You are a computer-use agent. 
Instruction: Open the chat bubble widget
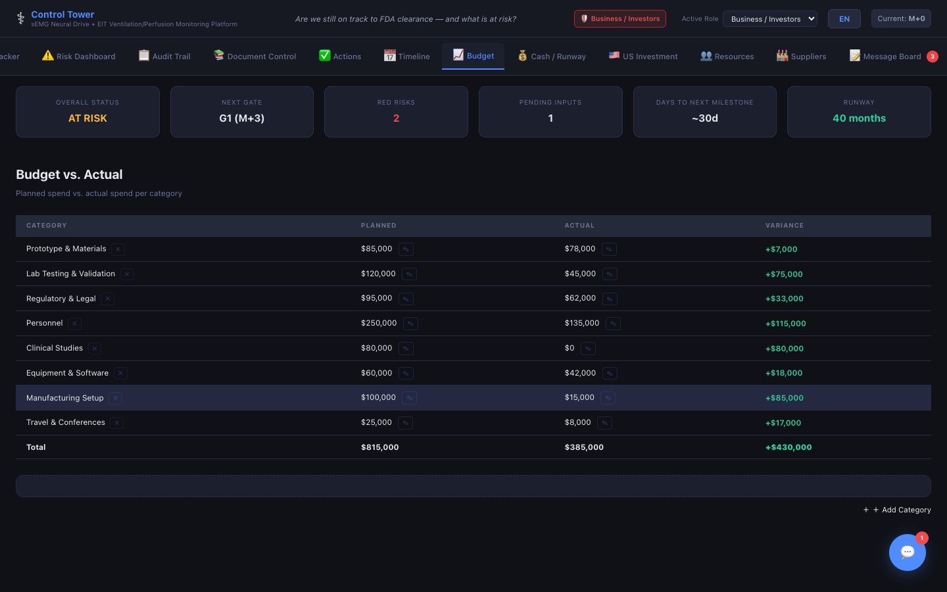click(x=907, y=552)
